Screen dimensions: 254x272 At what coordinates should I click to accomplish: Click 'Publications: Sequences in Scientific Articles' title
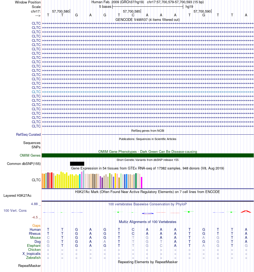coord(148,139)
